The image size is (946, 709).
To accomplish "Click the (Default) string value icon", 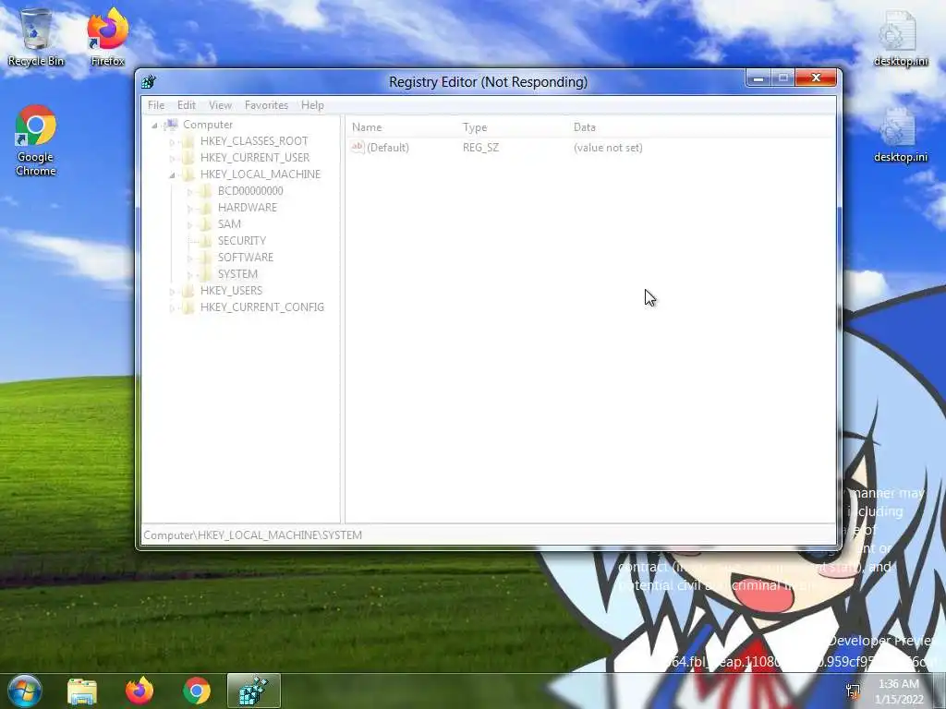I will click(358, 147).
